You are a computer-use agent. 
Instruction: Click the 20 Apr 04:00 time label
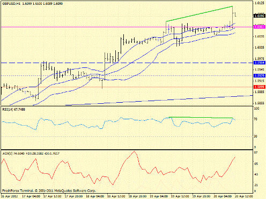click(x=223, y=196)
